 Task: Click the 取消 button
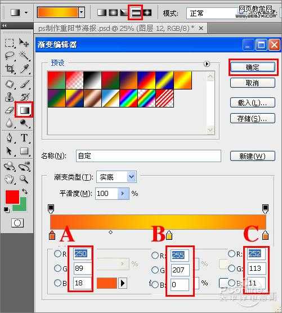[x=253, y=83]
